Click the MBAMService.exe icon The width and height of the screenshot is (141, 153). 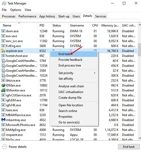3,115
